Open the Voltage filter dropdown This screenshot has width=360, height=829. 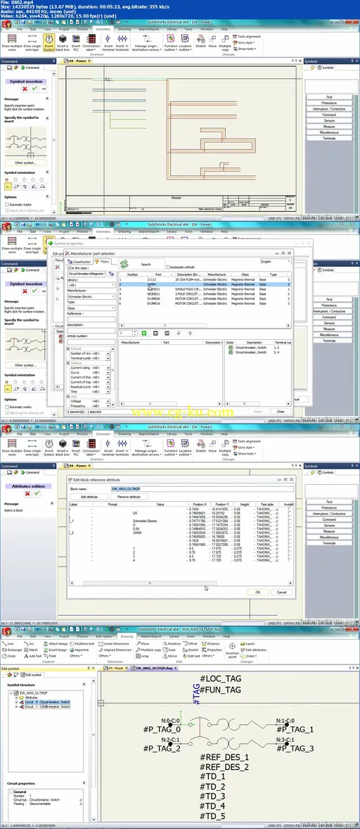pyautogui.click(x=108, y=401)
